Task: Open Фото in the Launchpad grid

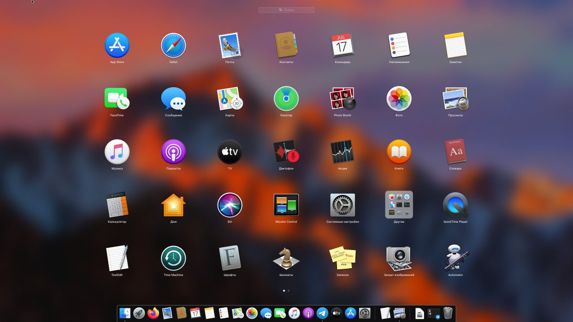Action: (x=399, y=99)
